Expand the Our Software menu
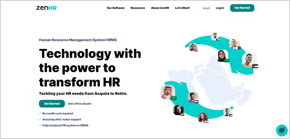Image resolution: width=290 pixels, height=139 pixels. [115, 8]
